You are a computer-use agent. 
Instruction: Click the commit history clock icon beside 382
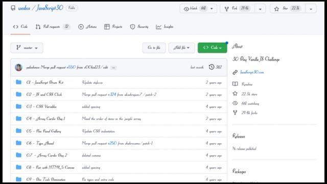point(212,67)
